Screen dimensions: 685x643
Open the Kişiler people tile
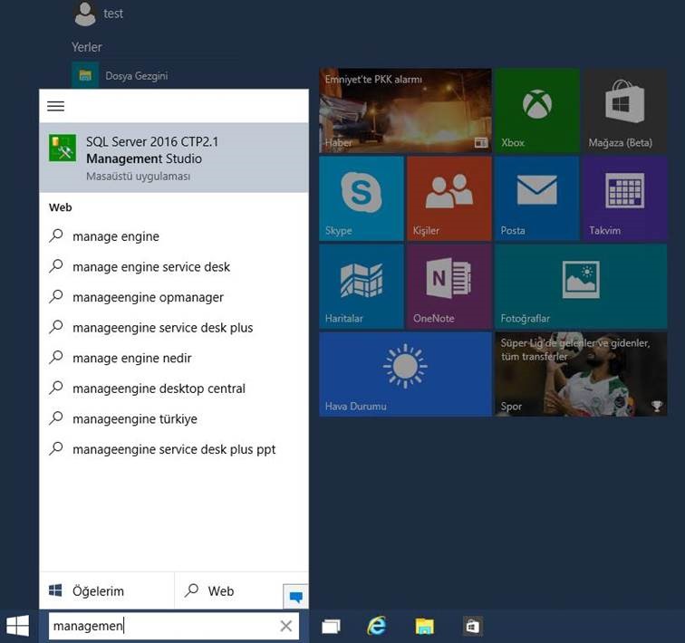tap(449, 198)
